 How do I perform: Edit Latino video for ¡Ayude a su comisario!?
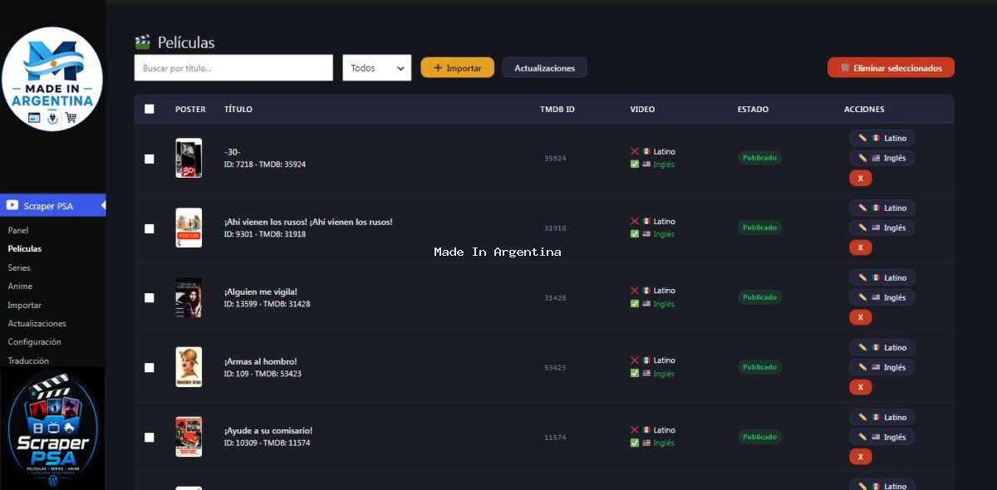882,417
